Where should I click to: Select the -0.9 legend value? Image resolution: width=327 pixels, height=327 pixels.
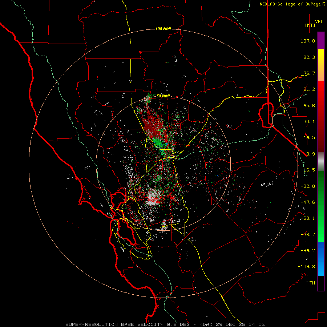309,154
